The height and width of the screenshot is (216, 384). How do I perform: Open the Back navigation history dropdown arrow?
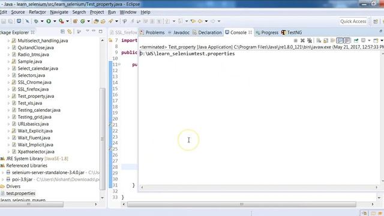pyautogui.click(x=206, y=22)
